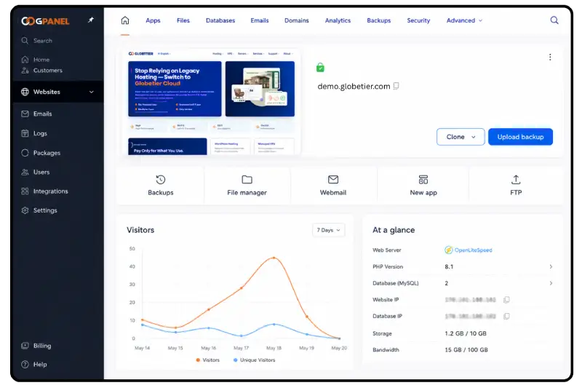The height and width of the screenshot is (388, 582).
Task: Open the website preview thumbnail
Action: click(x=211, y=102)
